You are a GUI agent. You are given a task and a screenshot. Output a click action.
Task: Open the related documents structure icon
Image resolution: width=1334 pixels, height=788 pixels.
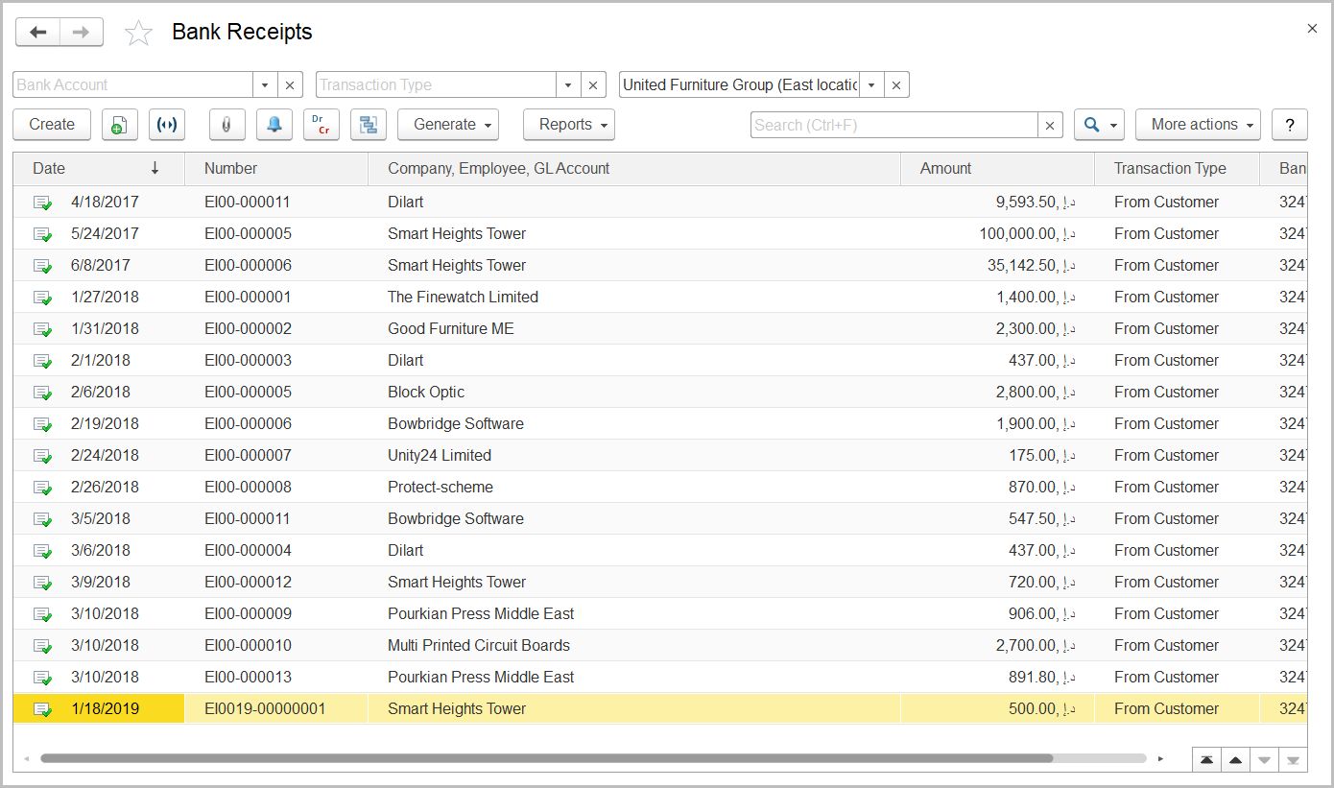(369, 125)
